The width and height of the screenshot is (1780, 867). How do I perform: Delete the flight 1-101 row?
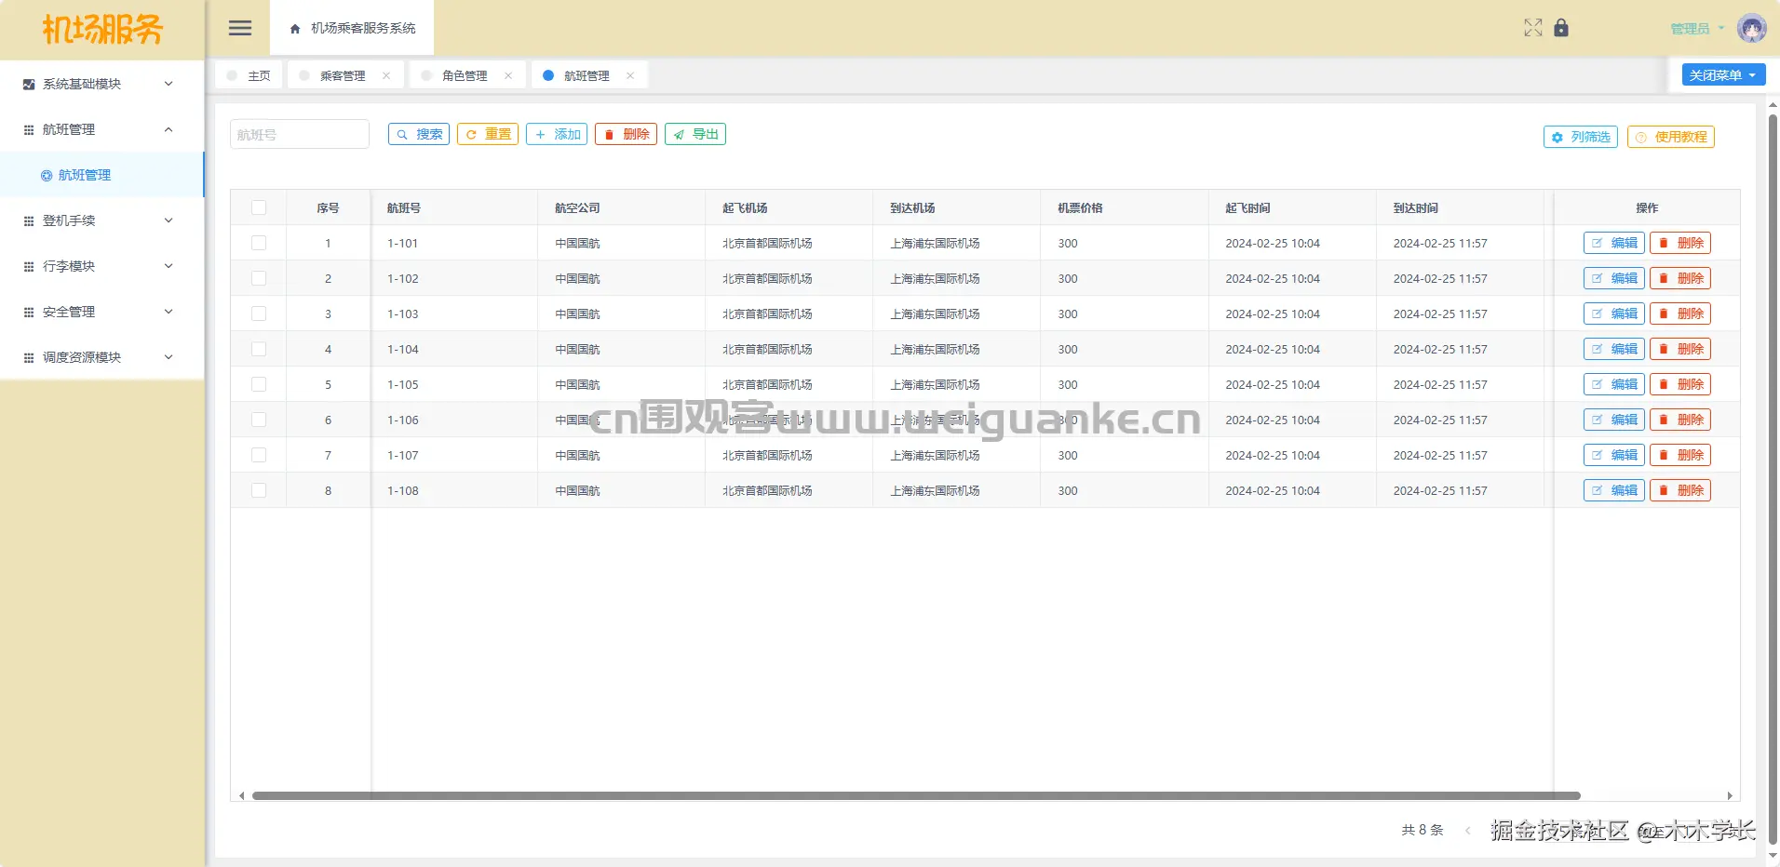(1680, 243)
